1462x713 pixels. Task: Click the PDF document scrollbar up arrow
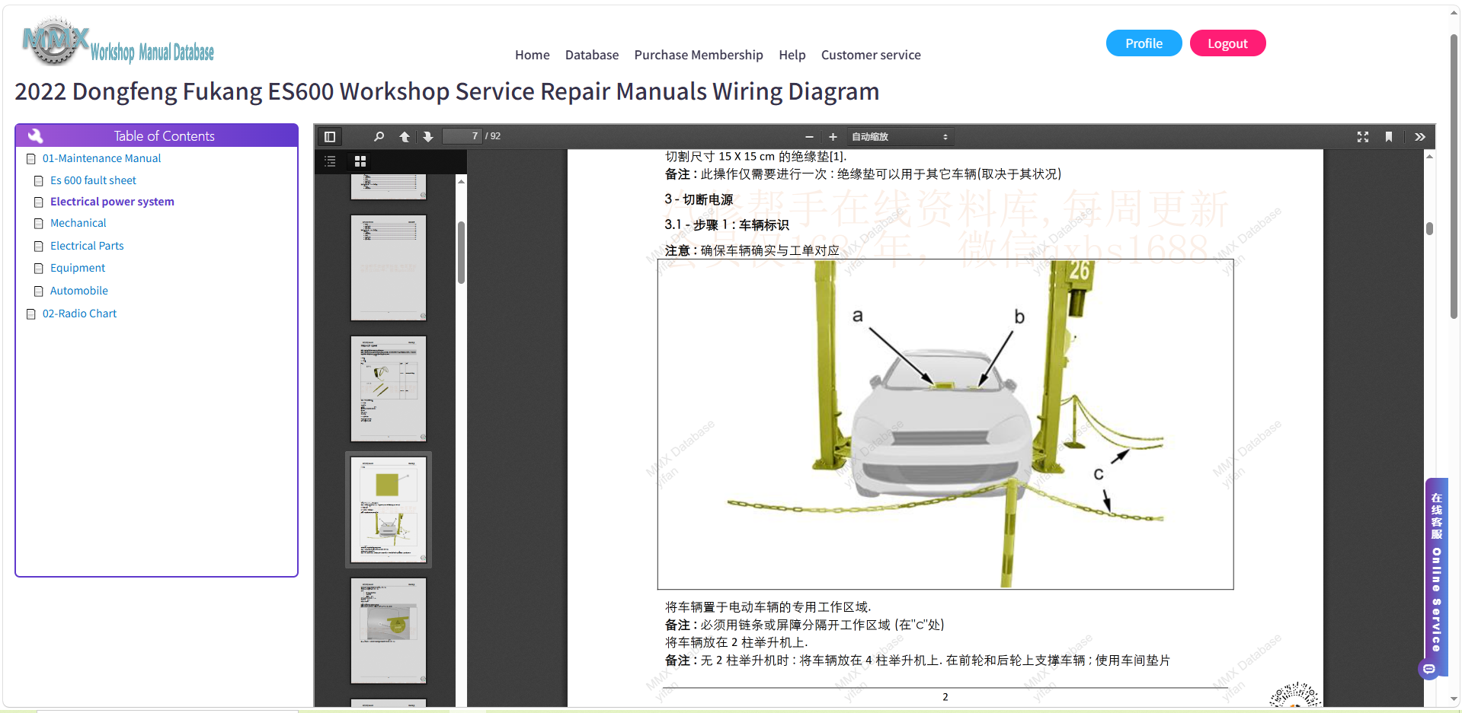[1430, 156]
